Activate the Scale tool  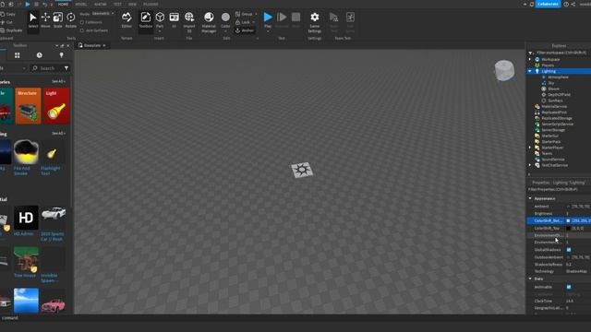click(57, 20)
